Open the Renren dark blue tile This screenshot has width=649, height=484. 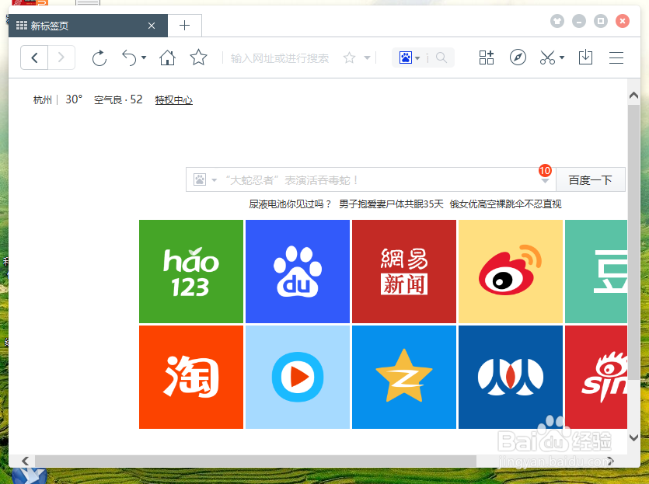[x=511, y=378]
